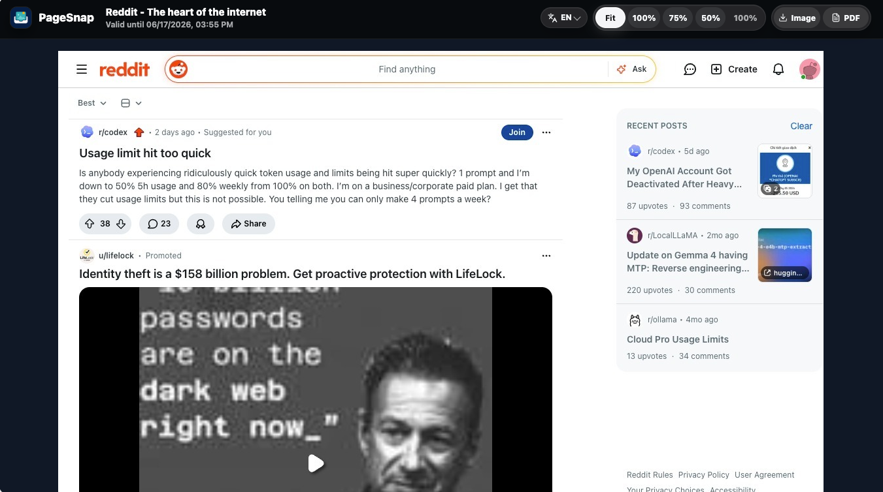Select the Fit zoom option
This screenshot has height=492, width=883.
coord(610,18)
